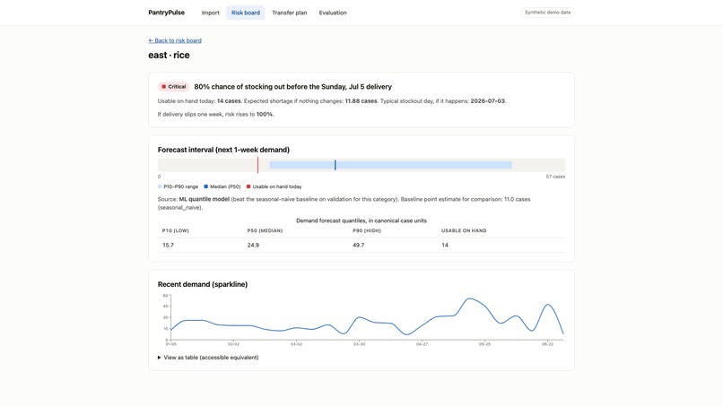Click the 06-22 date label on sparkline
This screenshot has height=406, width=723.
pyautogui.click(x=547, y=344)
